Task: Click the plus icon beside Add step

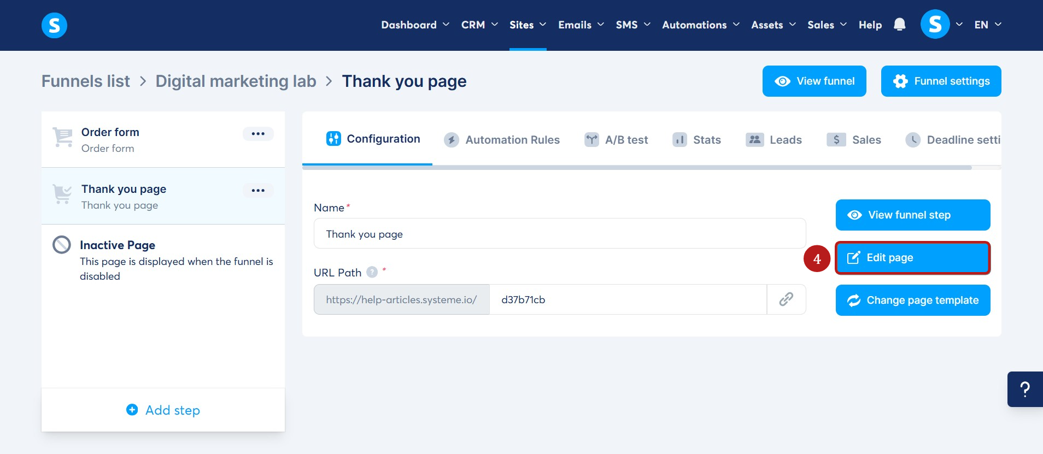Action: [x=132, y=410]
